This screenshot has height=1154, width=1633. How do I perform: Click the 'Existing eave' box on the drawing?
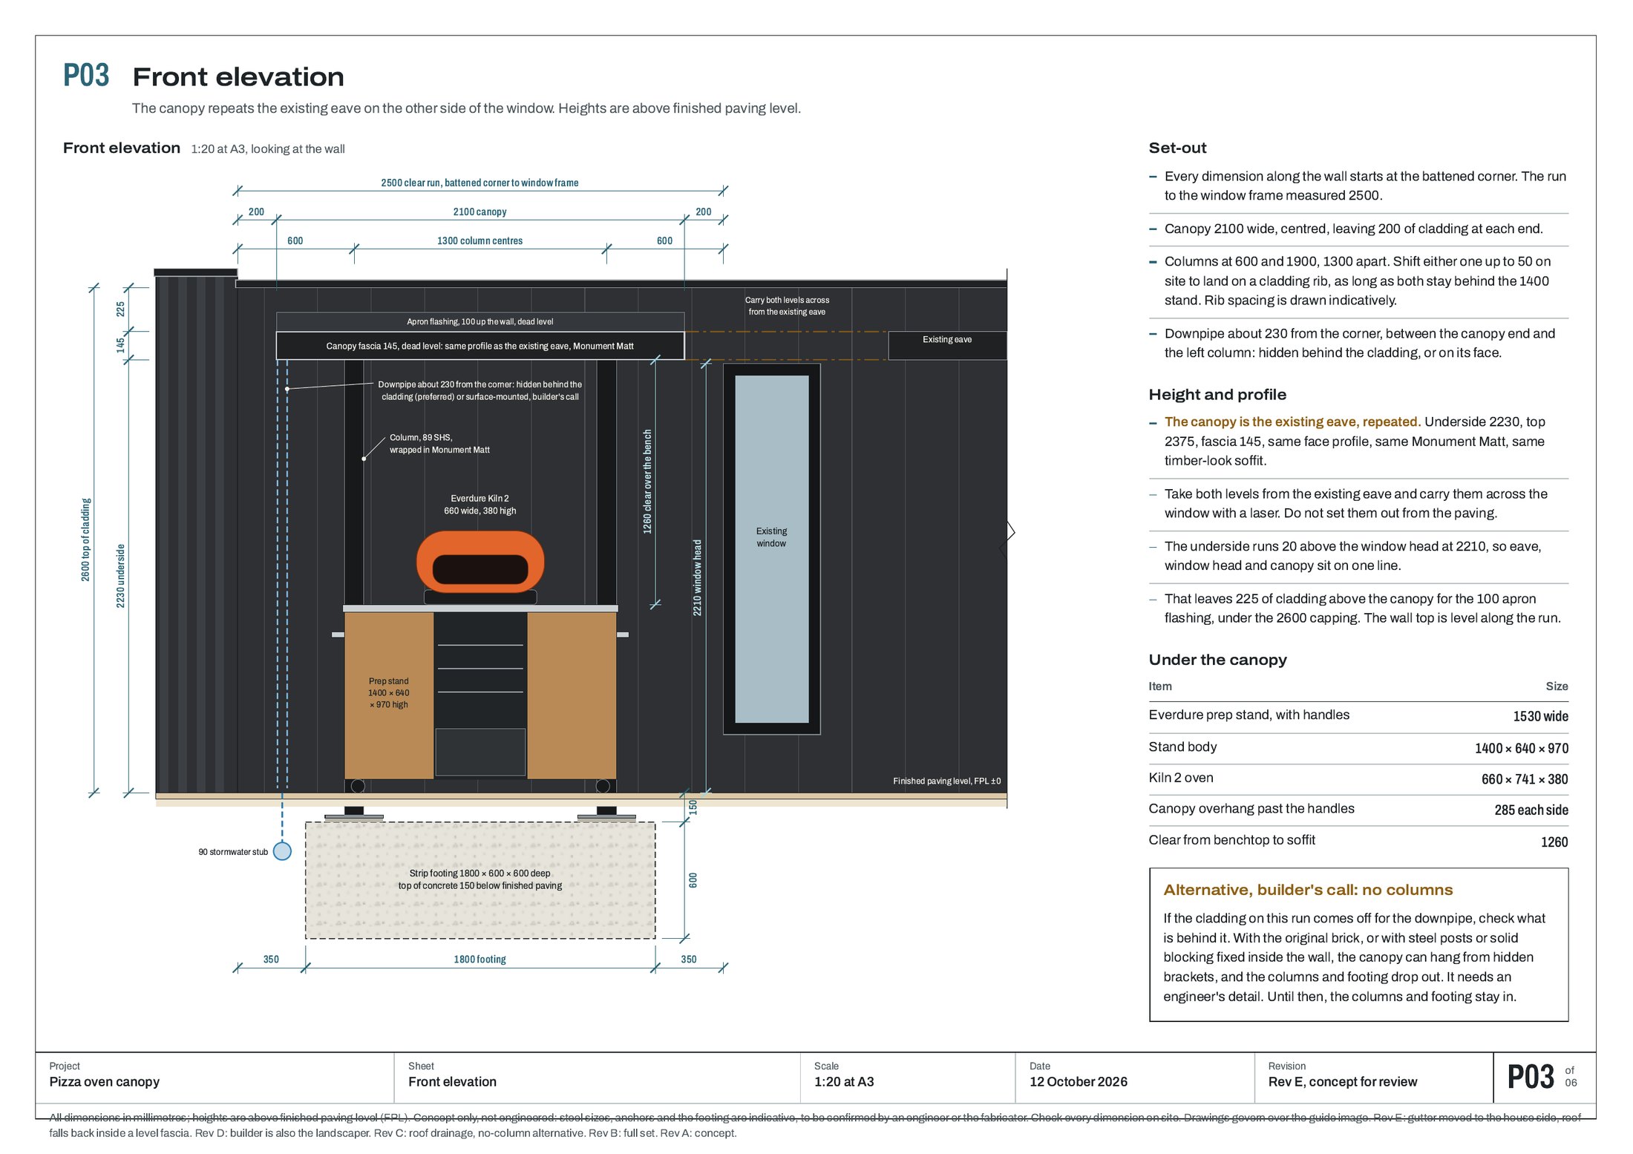pos(947,346)
